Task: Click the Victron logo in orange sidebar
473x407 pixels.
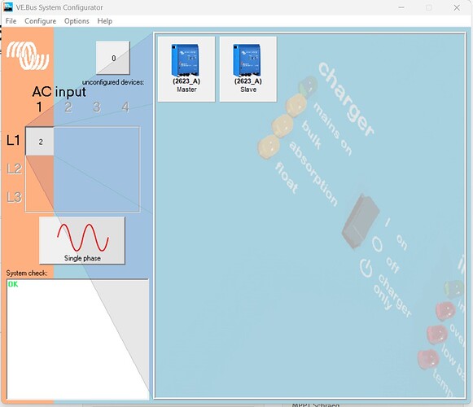Action: click(28, 55)
